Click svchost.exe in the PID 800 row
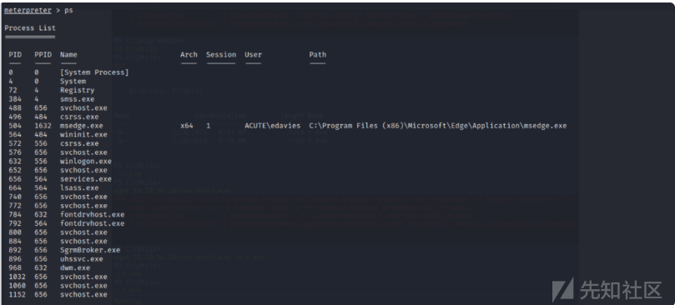The height and width of the screenshot is (305, 675). (x=83, y=232)
